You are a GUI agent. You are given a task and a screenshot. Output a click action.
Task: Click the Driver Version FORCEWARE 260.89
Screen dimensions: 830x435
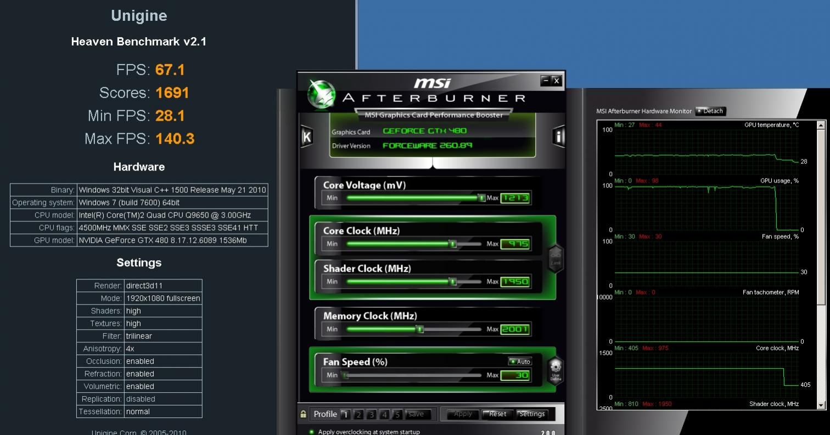tap(427, 146)
